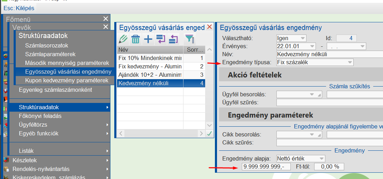Expand the Ügyféltörzs submenu
This screenshot has width=383, height=179.
click(59, 125)
